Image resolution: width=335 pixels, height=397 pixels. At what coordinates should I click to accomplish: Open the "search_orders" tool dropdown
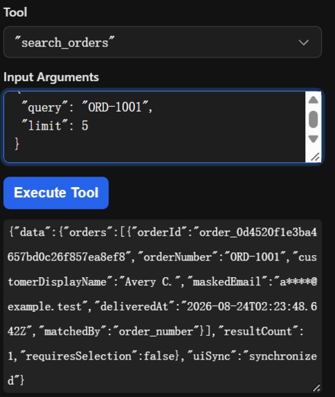click(163, 42)
